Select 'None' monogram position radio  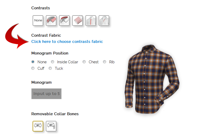point(33,62)
